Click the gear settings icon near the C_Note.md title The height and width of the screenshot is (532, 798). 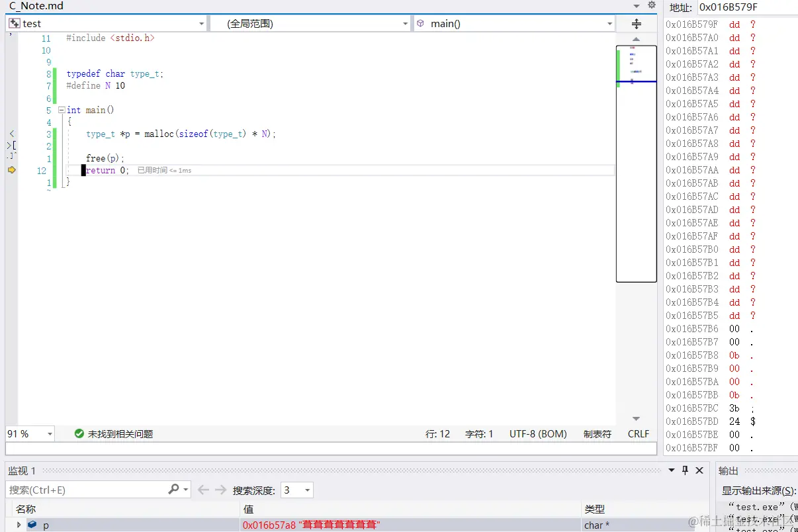(652, 5)
